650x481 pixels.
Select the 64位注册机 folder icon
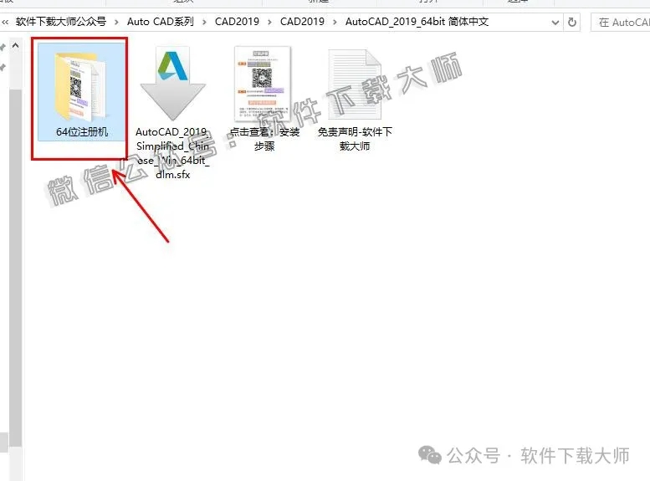point(81,87)
